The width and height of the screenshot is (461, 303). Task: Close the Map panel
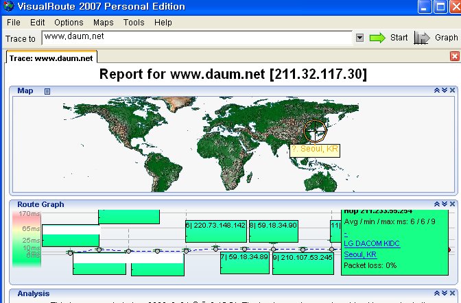(452, 90)
